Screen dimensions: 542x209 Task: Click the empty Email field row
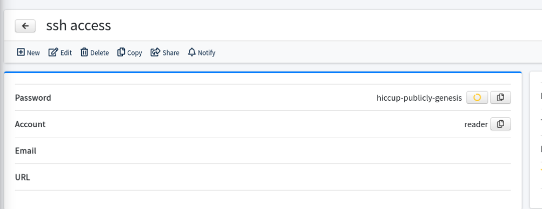[263, 151]
